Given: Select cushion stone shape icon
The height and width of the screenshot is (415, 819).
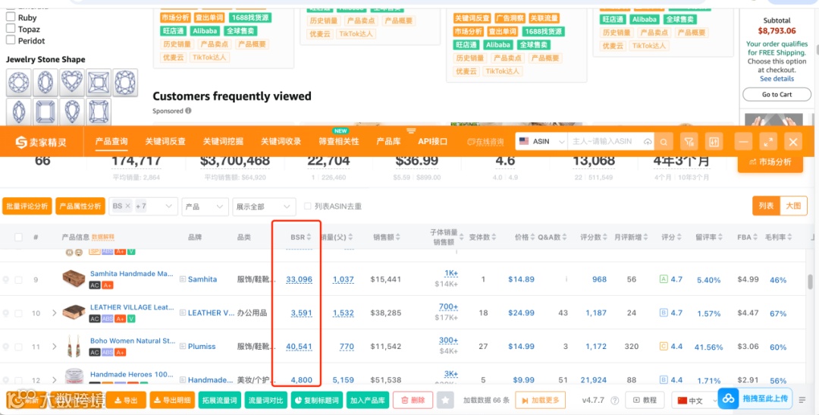Looking at the screenshot, I should (x=125, y=83).
